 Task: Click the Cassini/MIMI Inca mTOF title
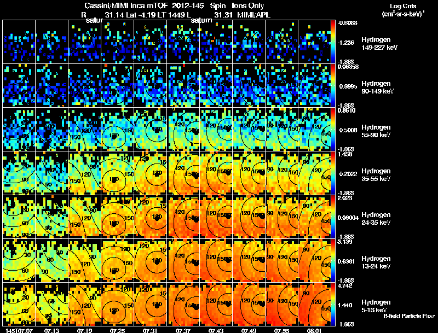point(126,5)
